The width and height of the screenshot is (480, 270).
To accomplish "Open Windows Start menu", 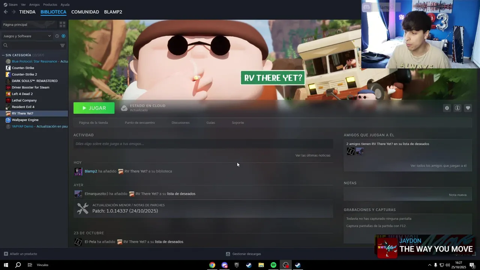I will 6,265.
